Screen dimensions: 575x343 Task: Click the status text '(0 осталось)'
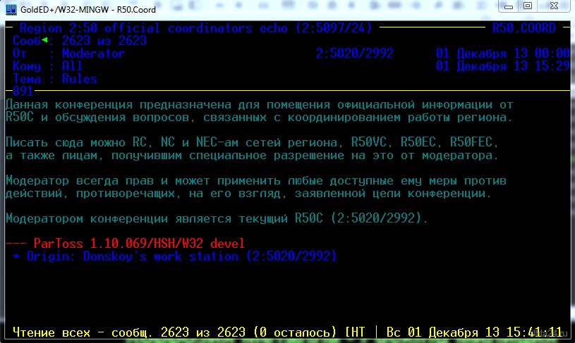[x=295, y=332]
